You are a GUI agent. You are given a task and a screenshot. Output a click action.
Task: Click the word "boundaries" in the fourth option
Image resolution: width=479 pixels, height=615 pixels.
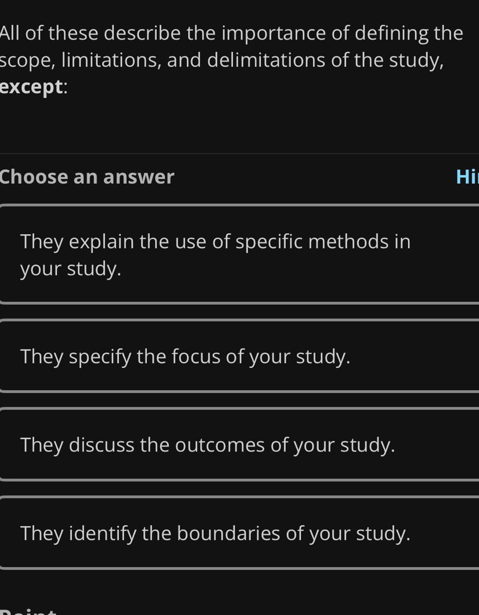tap(228, 533)
